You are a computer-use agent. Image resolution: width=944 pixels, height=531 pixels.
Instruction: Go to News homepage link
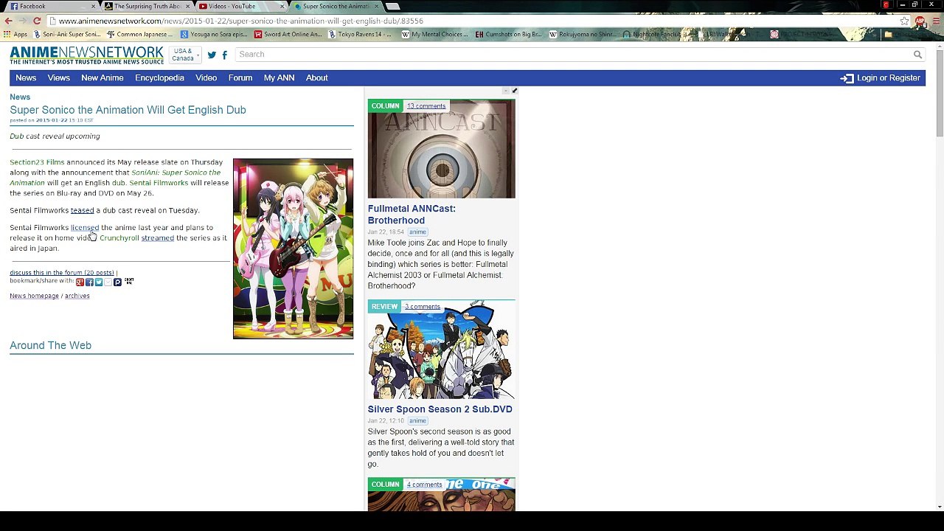pyautogui.click(x=34, y=296)
